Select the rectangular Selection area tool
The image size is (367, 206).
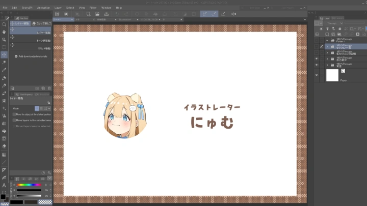click(x=4, y=47)
